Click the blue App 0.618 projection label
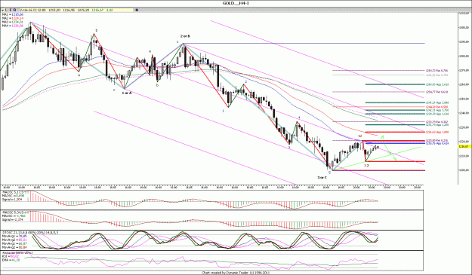 click(437, 143)
